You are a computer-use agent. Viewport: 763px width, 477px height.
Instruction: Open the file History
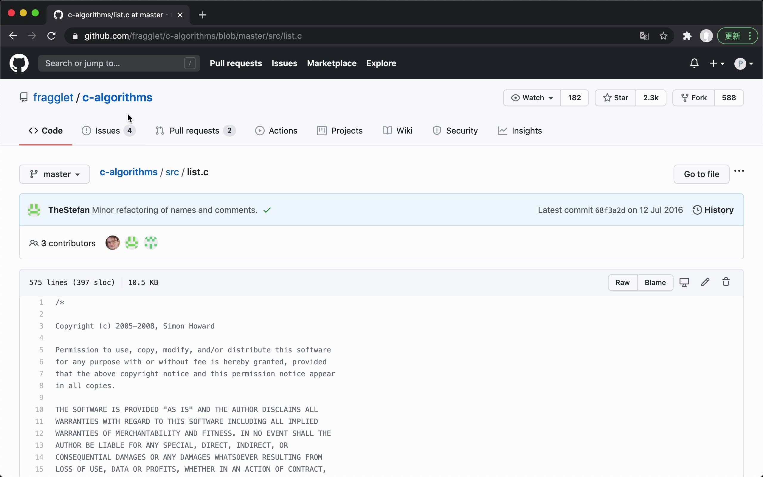[x=713, y=210]
